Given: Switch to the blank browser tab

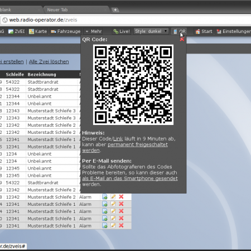Looking at the screenshot, I should tap(21, 9).
